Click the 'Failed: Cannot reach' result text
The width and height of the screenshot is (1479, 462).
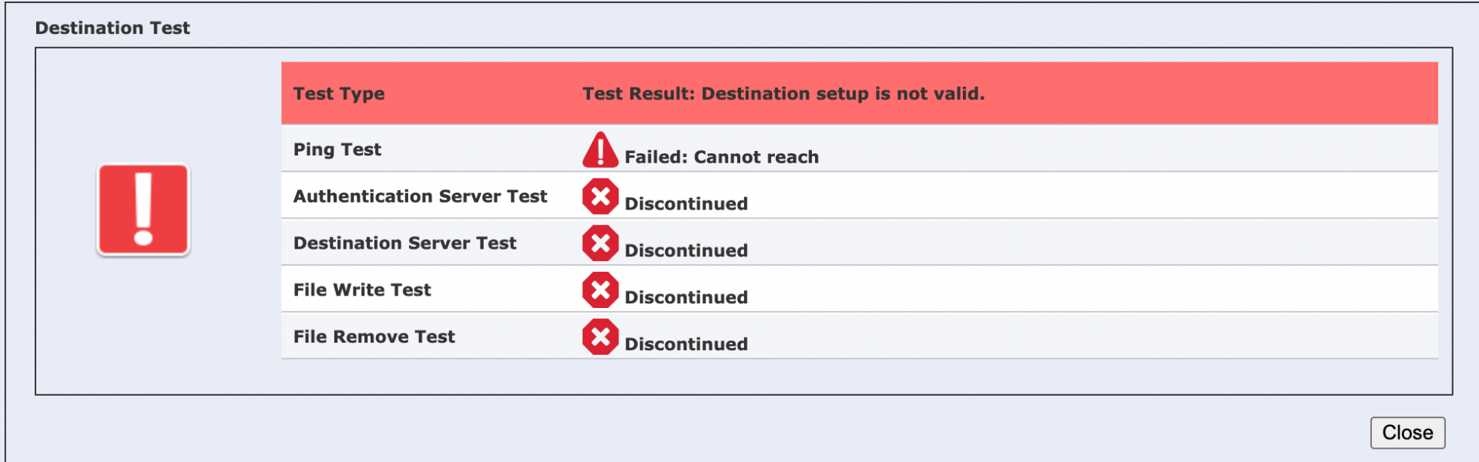(721, 157)
